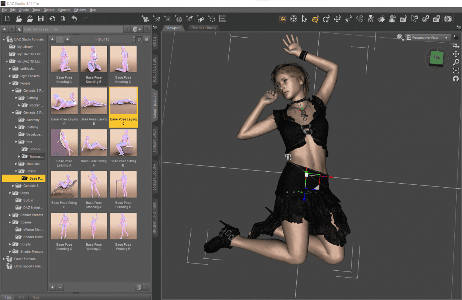Image resolution: width=462 pixels, height=300 pixels.
Task: Save the scene with the Save icon
Action: coord(41,19)
